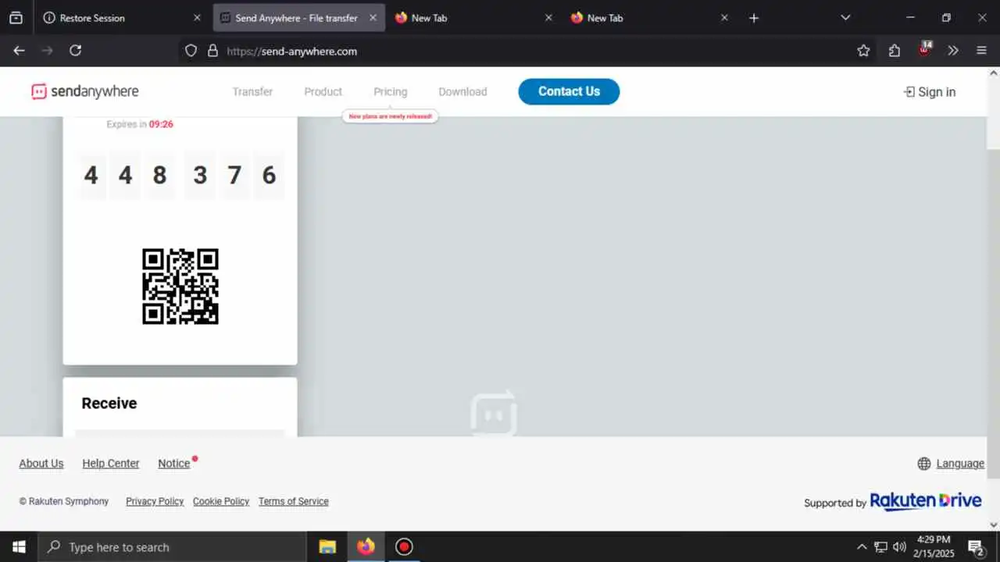Open the About Us link
The height and width of the screenshot is (562, 1000).
(41, 464)
